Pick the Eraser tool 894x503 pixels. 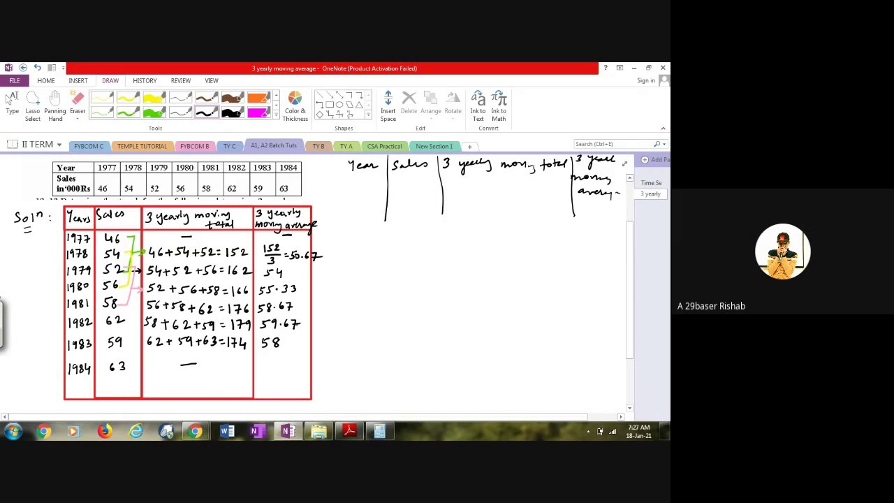[x=78, y=104]
